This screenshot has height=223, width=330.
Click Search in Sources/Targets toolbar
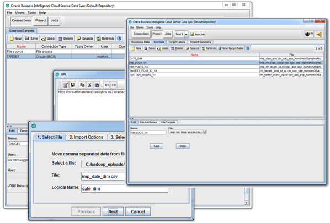click(x=84, y=39)
